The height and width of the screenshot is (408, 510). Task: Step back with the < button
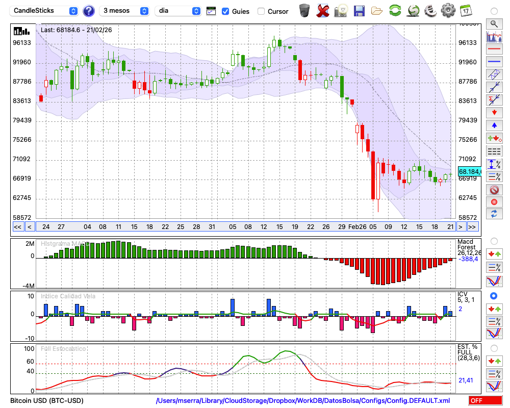click(x=29, y=227)
